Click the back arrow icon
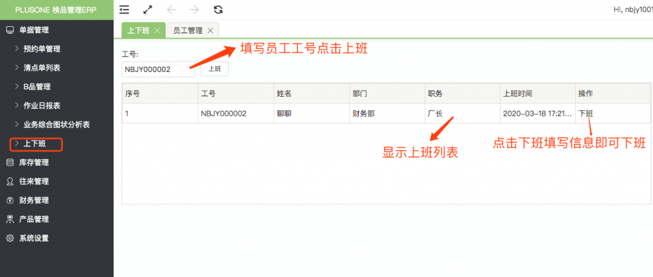The width and height of the screenshot is (653, 277). [x=171, y=10]
